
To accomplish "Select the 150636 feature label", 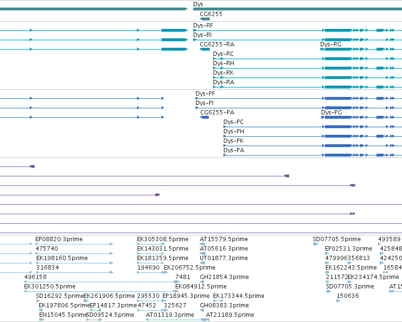I will pos(348,296).
